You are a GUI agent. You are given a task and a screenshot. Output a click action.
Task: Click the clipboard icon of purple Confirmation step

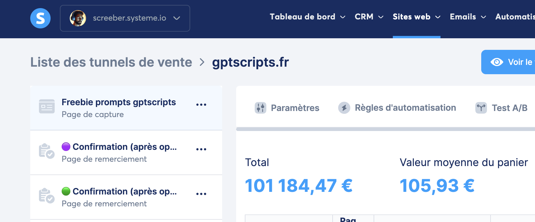tap(47, 151)
